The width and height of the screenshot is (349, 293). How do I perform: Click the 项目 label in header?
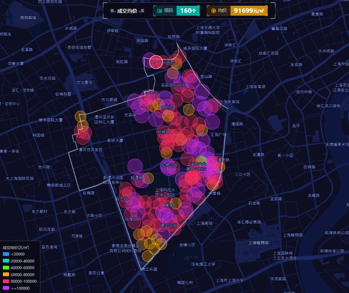pyautogui.click(x=168, y=10)
